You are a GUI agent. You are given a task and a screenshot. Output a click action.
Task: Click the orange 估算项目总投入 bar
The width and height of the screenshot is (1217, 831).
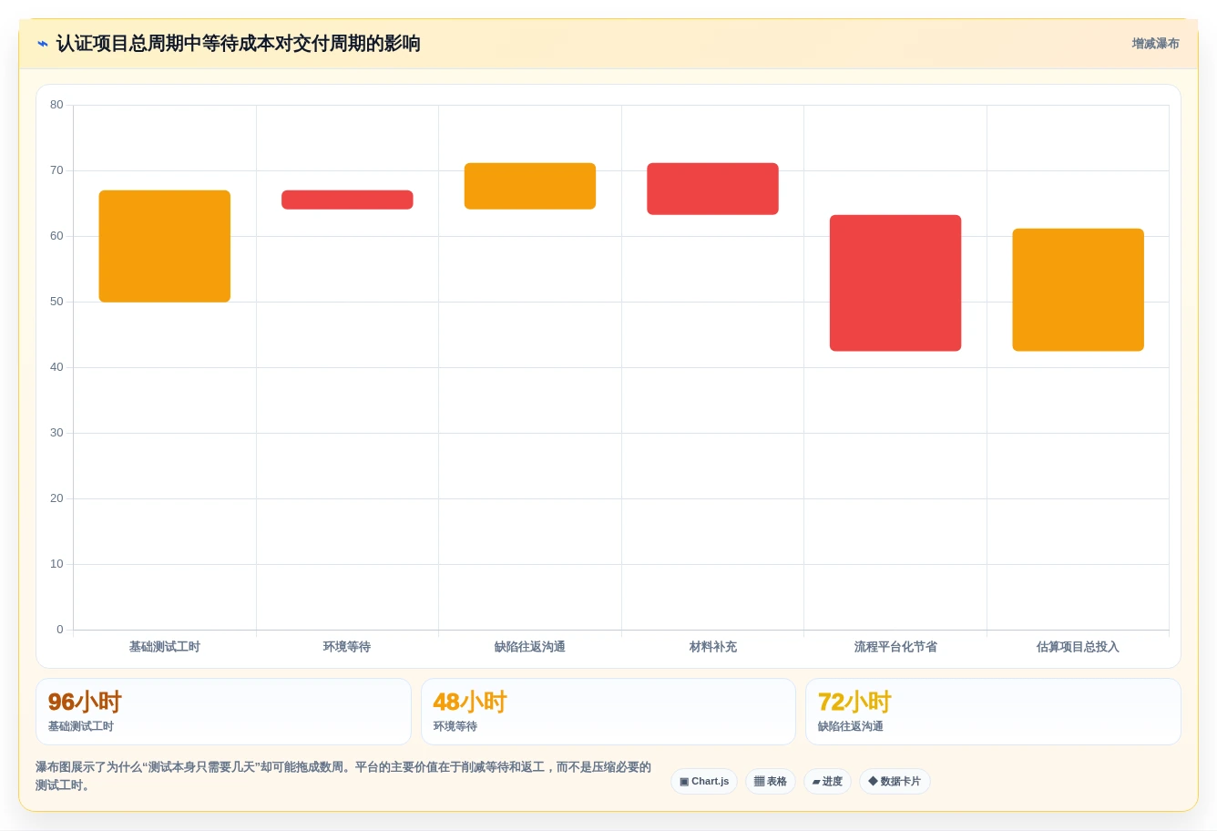click(x=1078, y=290)
